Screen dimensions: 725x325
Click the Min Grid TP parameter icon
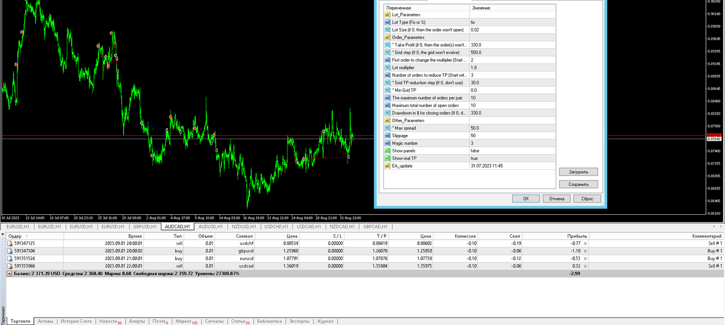(387, 90)
